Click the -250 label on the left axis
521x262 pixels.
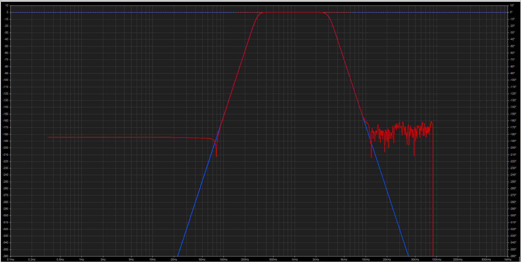pos(6,182)
